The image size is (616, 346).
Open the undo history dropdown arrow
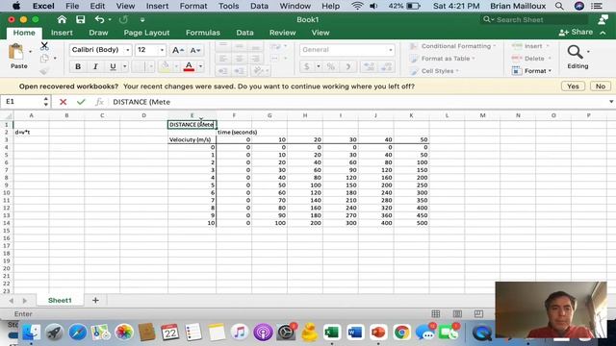tap(110, 19)
